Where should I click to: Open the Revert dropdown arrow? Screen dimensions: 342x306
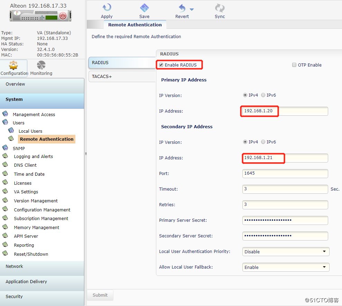(192, 9)
